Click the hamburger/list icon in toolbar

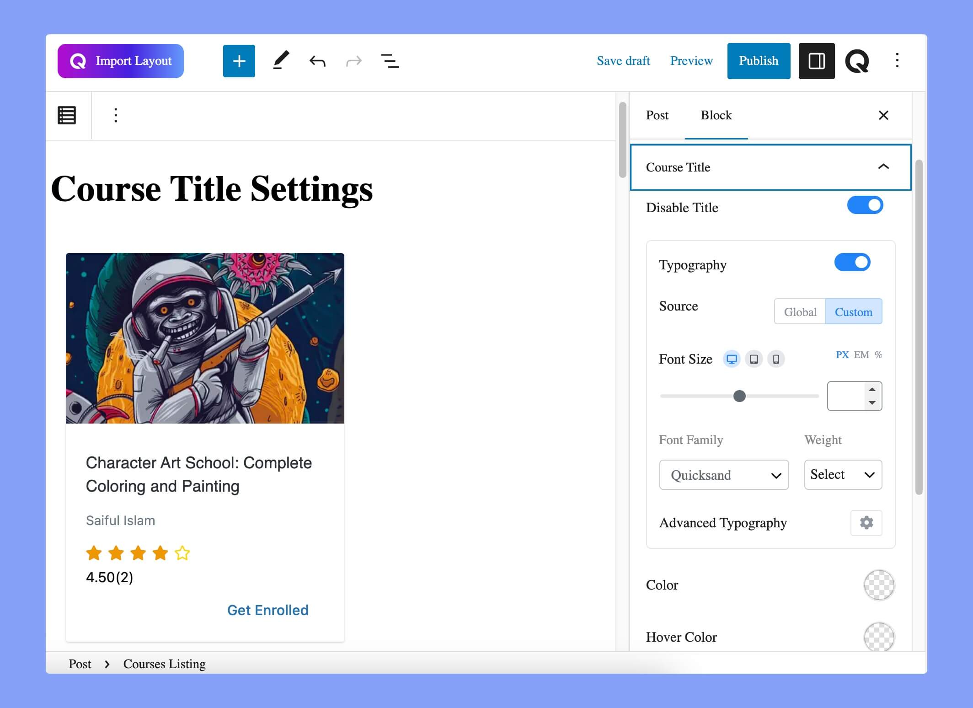point(67,116)
